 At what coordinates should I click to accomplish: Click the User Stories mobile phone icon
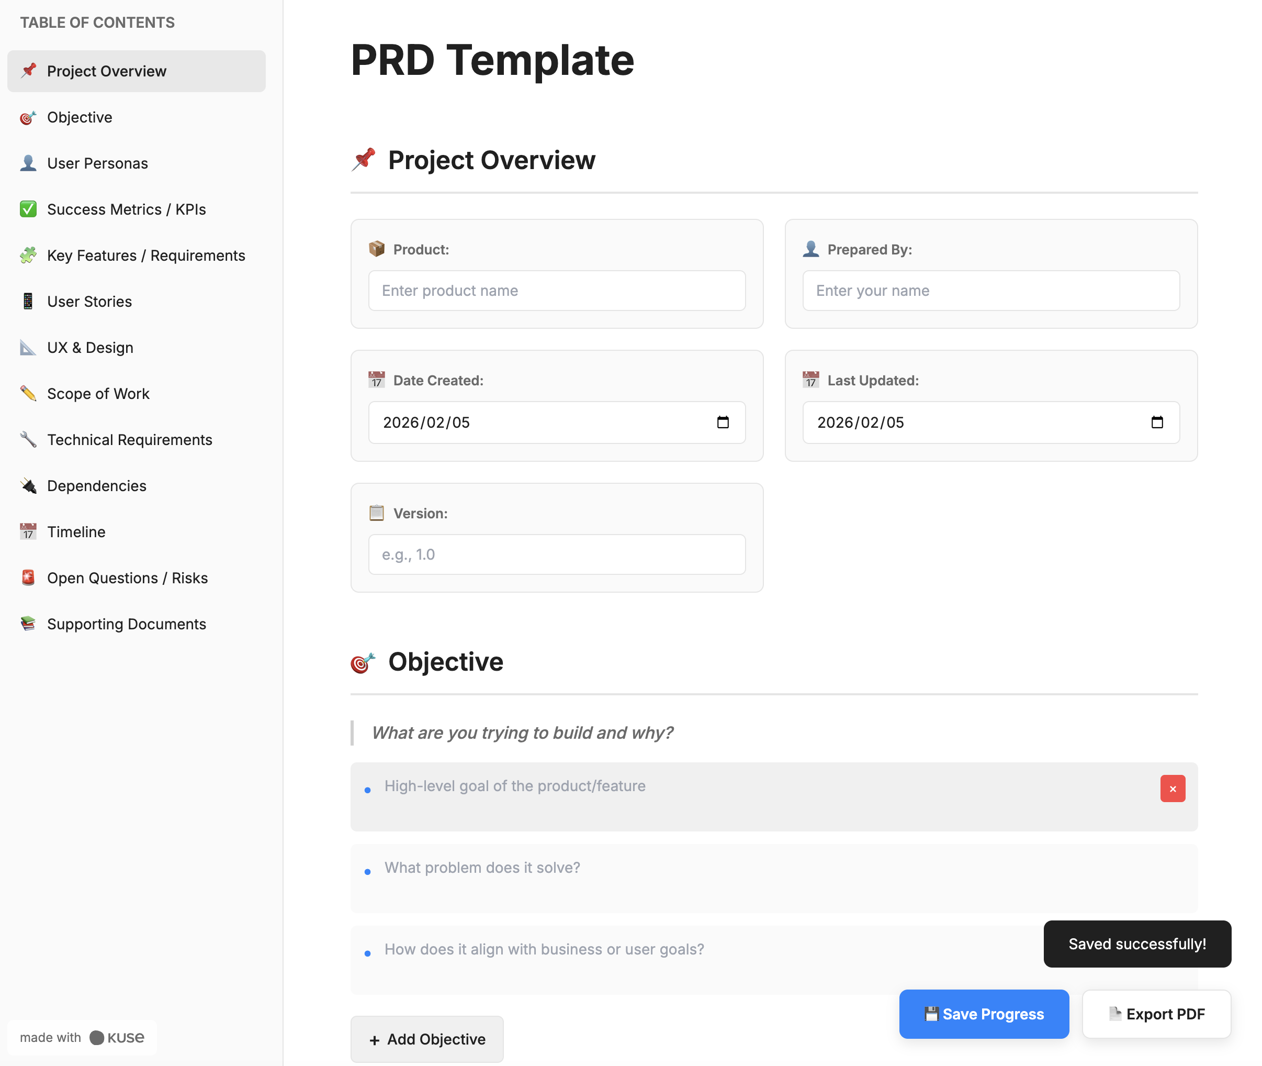point(28,301)
